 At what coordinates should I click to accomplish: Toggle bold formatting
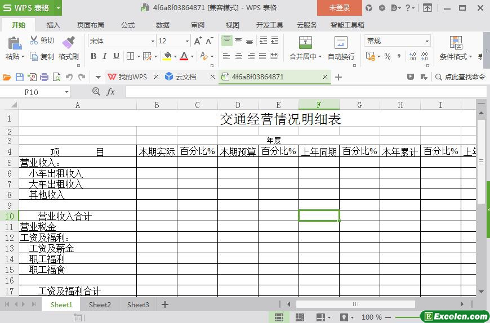click(93, 56)
